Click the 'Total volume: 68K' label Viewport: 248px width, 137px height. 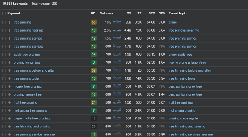(44, 3)
